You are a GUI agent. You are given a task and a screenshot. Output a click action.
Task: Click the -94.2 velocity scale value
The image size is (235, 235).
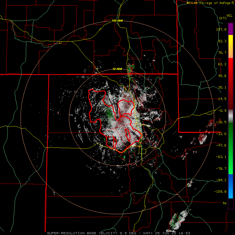tap(221, 180)
